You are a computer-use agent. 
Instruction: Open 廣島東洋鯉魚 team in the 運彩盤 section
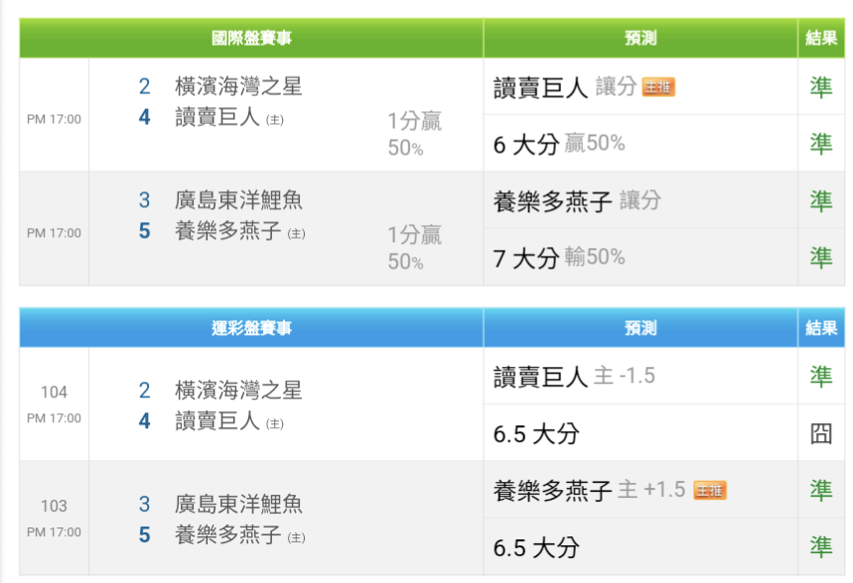238,505
